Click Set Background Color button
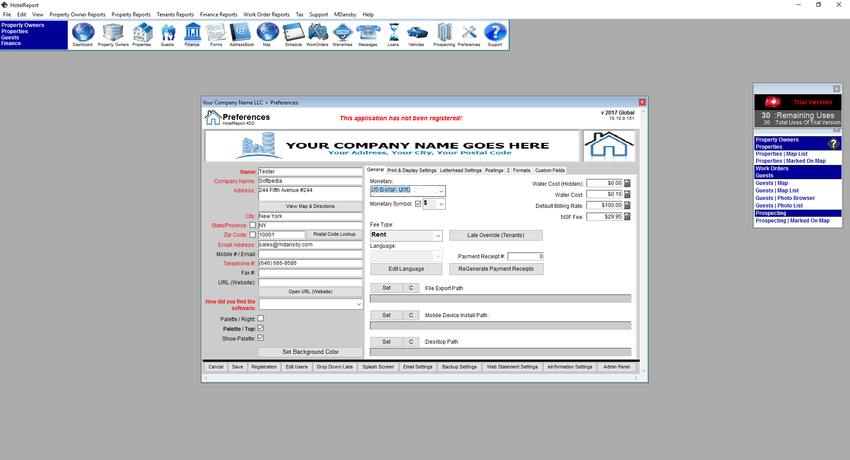Viewport: 850px width, 460px height. [310, 352]
